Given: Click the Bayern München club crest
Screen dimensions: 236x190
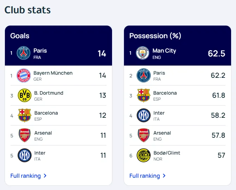Looking at the screenshot, I should click(24, 75).
